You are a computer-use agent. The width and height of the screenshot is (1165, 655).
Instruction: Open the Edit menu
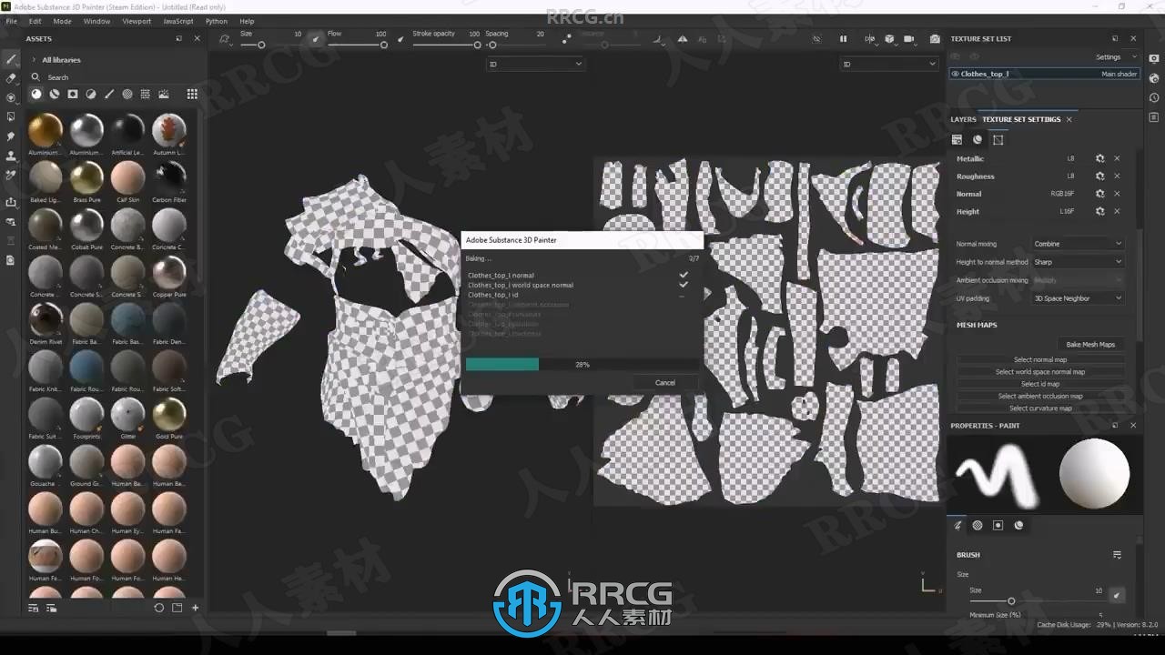click(x=35, y=21)
